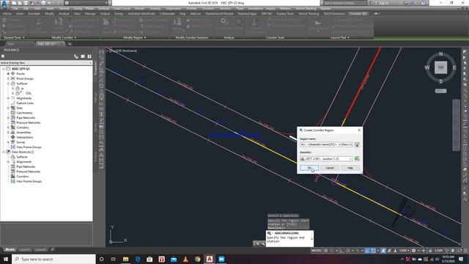
Task: Toggle object snap tracking in status bar
Action: (x=367, y=251)
